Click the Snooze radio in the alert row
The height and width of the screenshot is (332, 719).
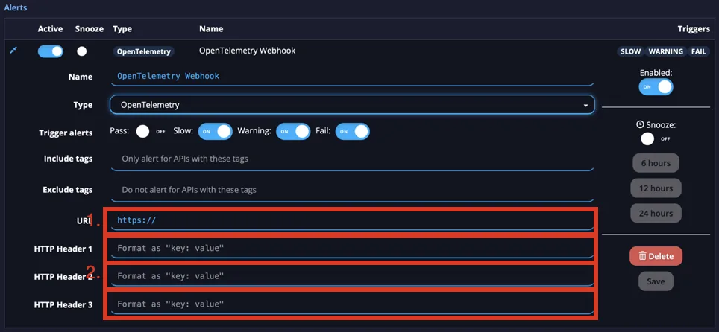[x=81, y=51]
